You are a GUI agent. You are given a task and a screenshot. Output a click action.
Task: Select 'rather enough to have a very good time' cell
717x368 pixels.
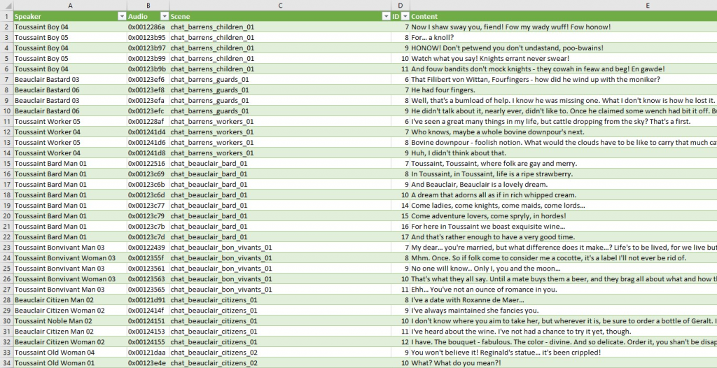tap(564, 236)
